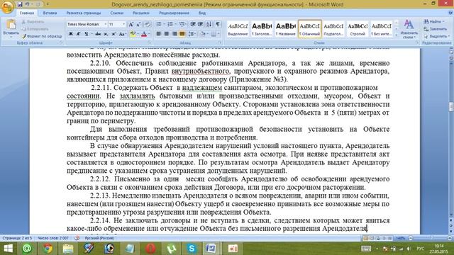The height and width of the screenshot is (255, 454).
Task: Toggle underline Ч formatting
Action: 87,34
